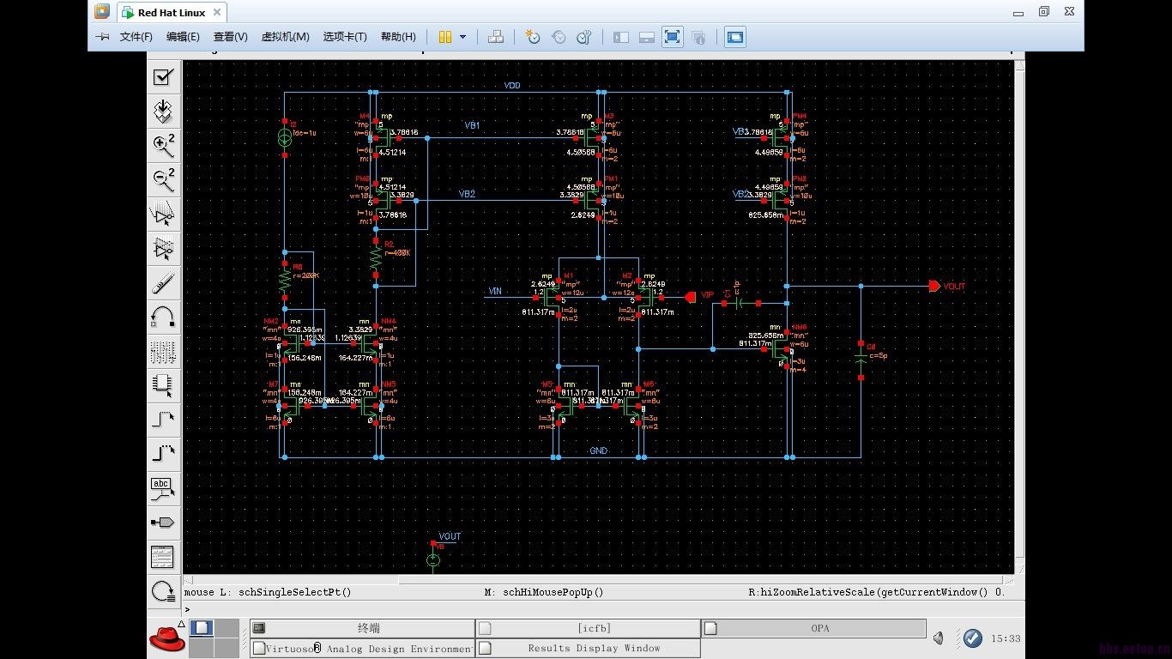Screen dimensions: 1172x659
Task: Select the wire name label tool
Action: point(163,488)
